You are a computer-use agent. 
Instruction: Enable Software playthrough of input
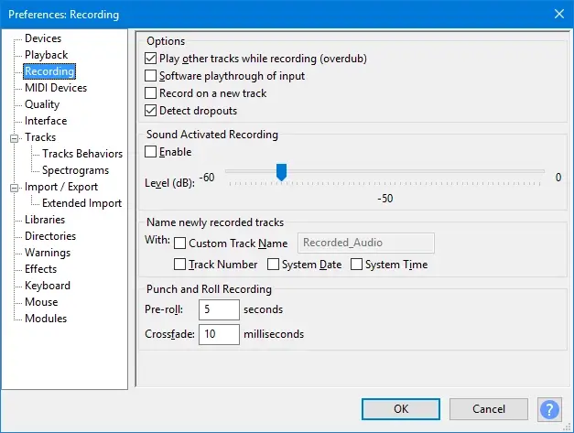click(152, 76)
